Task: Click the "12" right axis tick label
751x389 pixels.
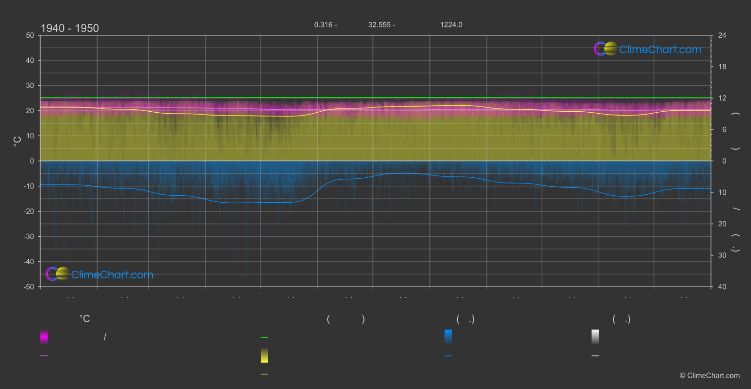Action: (x=722, y=98)
